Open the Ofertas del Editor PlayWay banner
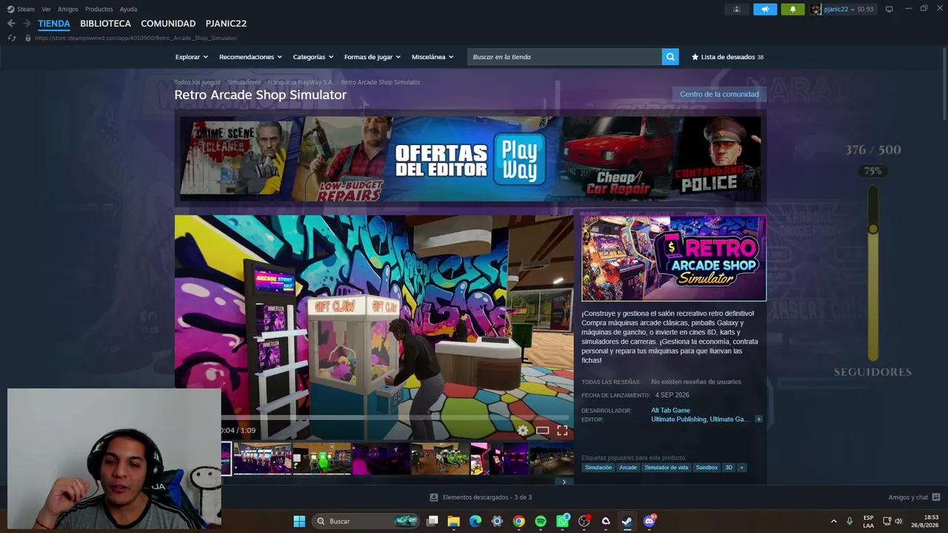 (470, 159)
